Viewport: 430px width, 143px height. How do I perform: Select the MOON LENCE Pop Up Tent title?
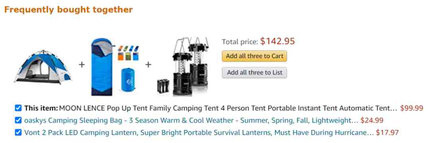(x=228, y=109)
